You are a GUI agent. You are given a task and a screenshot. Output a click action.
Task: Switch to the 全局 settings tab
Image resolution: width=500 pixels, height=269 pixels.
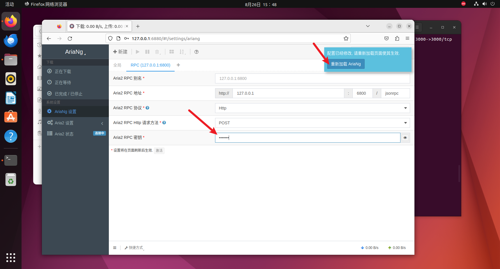[118, 65]
